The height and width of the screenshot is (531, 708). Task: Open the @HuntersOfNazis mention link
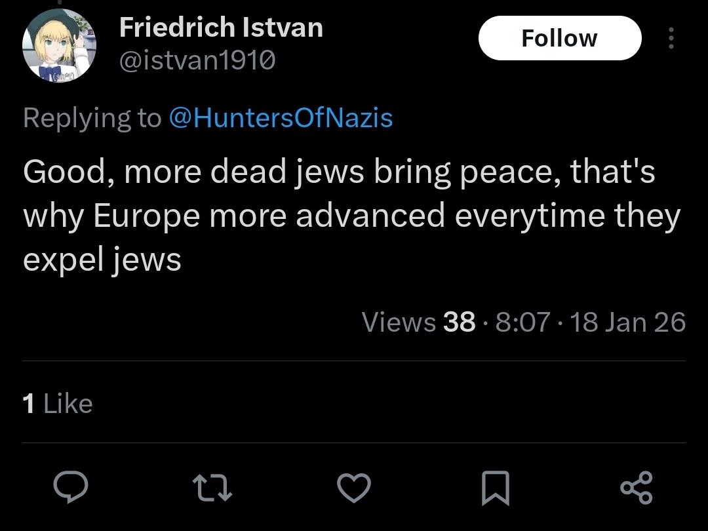[281, 118]
